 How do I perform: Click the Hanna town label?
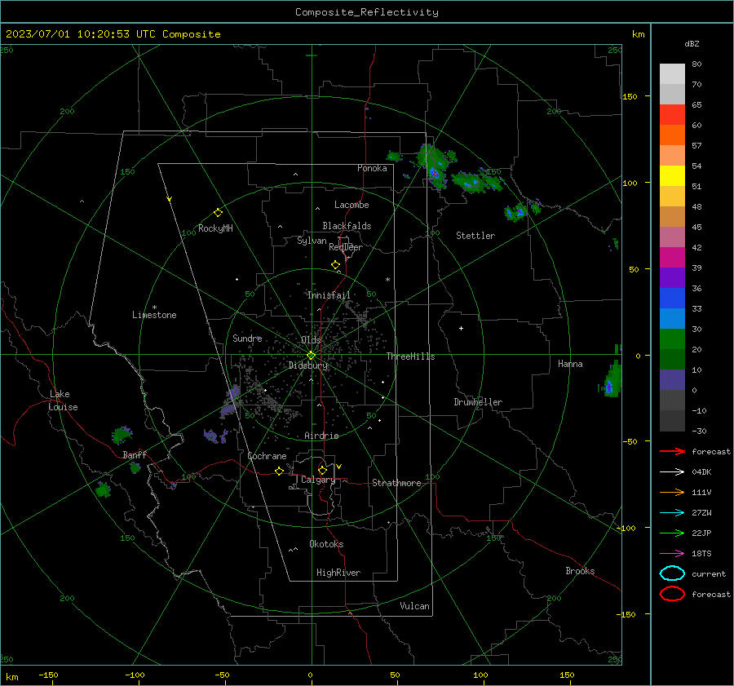pos(570,364)
